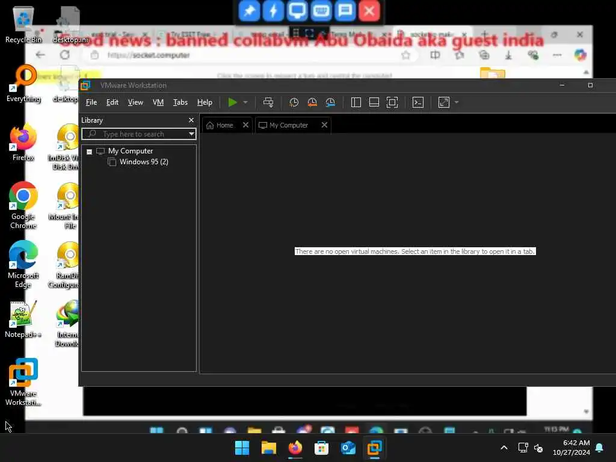Open the power options dropdown arrow
Screen dimensions: 616x462
tap(245, 102)
